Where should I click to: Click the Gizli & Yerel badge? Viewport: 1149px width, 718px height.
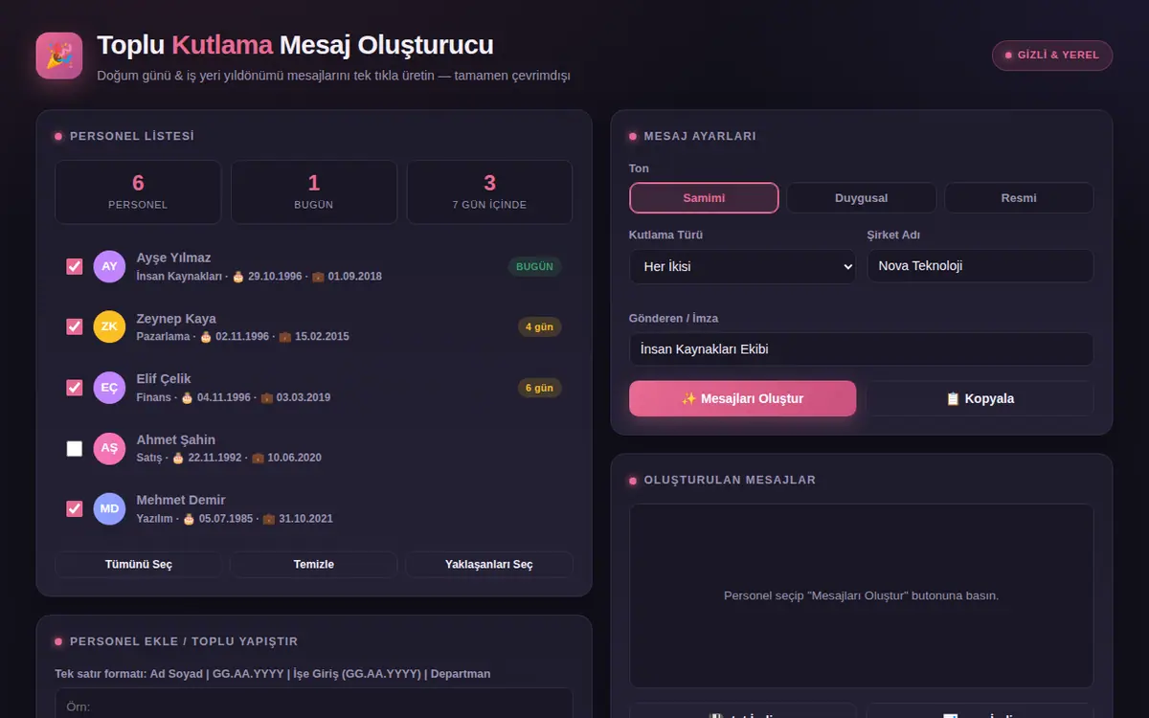point(1052,56)
